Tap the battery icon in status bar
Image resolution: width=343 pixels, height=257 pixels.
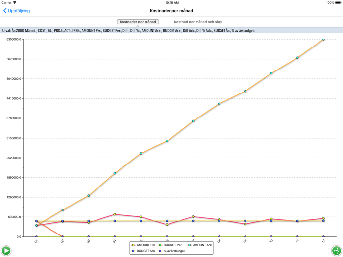(x=338, y=3)
